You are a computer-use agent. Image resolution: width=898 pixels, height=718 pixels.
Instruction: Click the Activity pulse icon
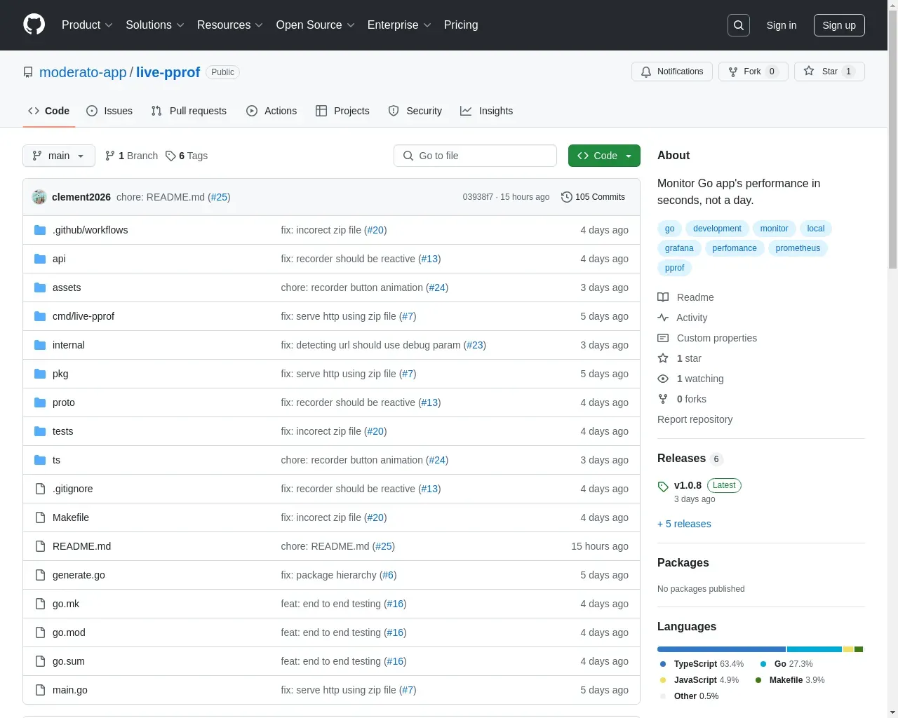[x=663, y=318]
